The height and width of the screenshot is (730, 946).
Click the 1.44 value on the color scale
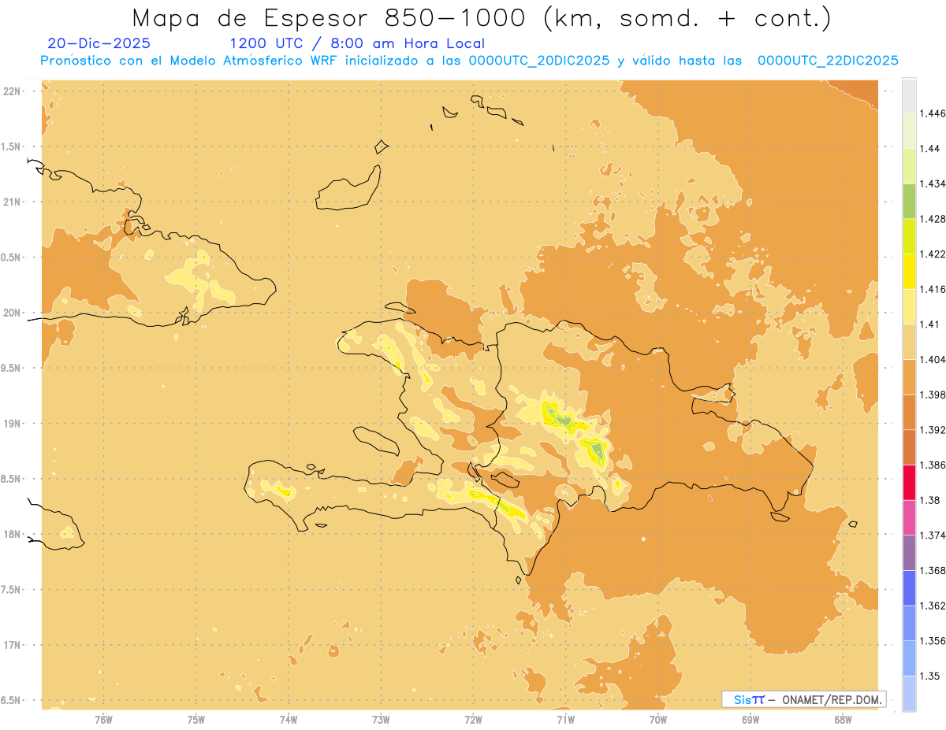(x=929, y=149)
